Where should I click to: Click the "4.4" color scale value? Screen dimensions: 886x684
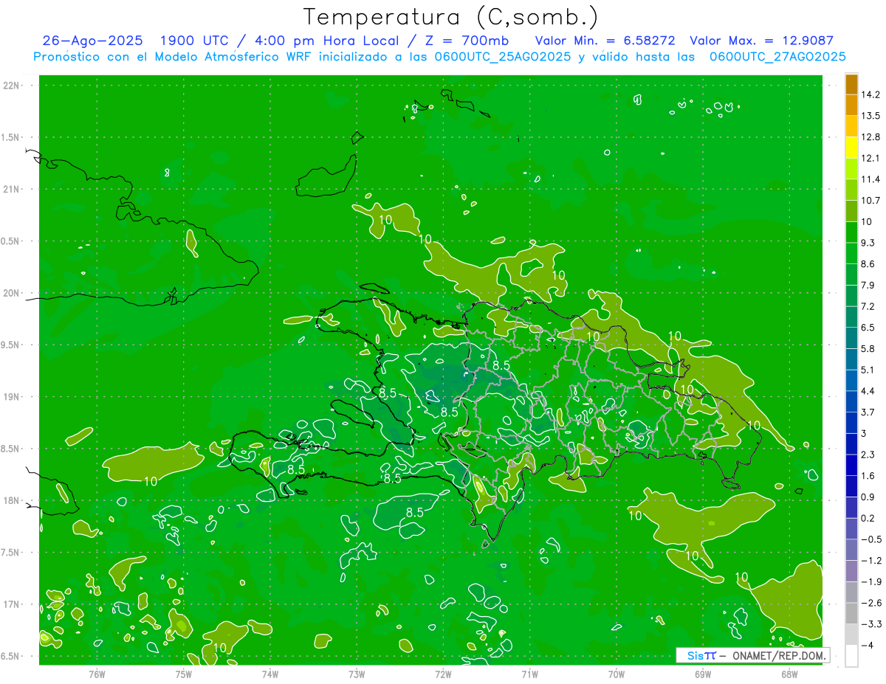pos(868,391)
